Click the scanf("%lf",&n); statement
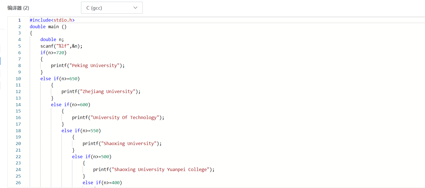This screenshot has height=188, width=425. coord(61,46)
